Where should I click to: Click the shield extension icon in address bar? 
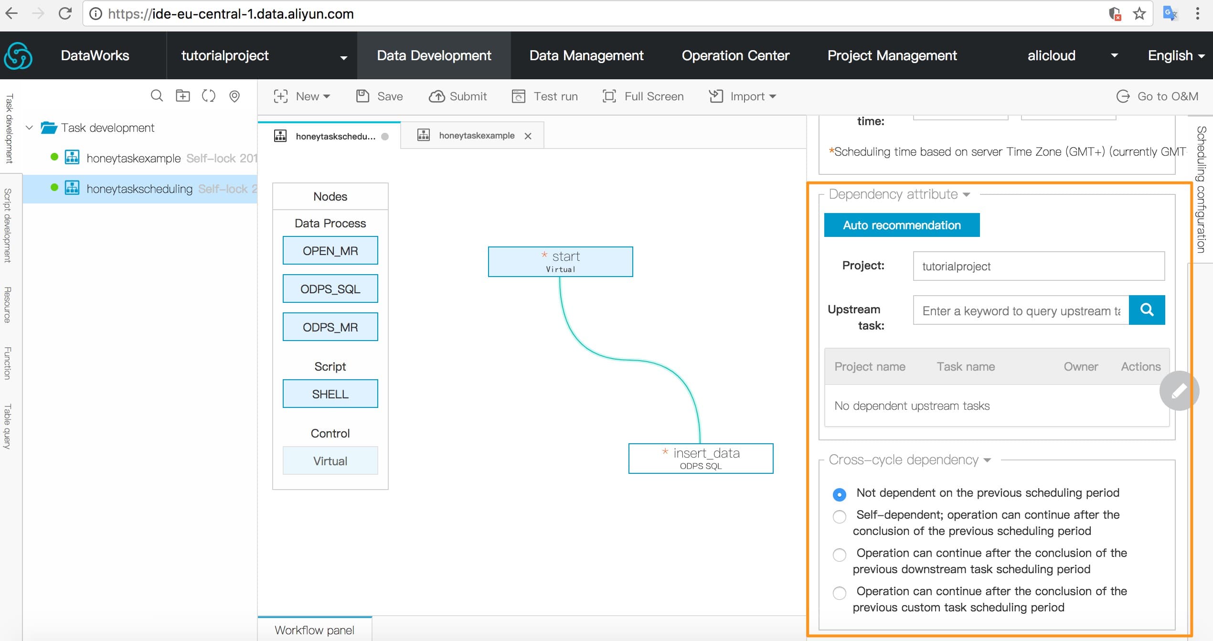coord(1114,13)
